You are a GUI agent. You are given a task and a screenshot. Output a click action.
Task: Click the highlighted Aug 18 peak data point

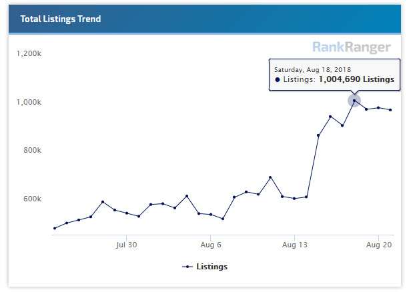(x=354, y=101)
